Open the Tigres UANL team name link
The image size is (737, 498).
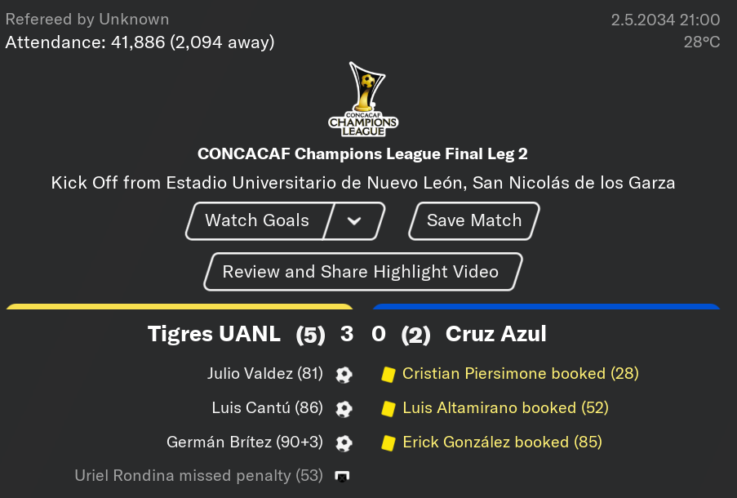pos(214,334)
